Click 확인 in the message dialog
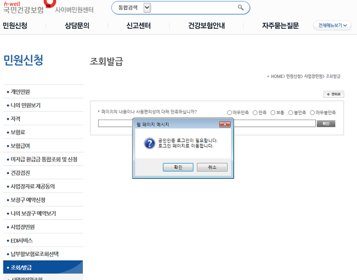 coord(178,167)
